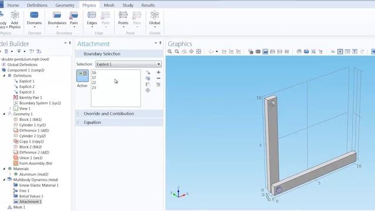This screenshot has height=211, width=375.
Task: Select boundary 16 in selection list
Action: point(94,73)
